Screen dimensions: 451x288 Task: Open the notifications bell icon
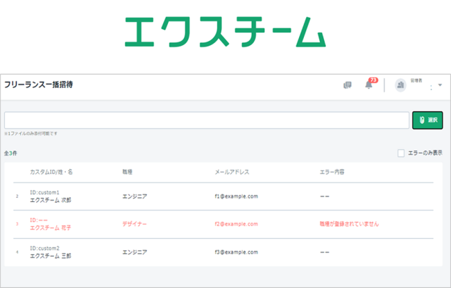[368, 85]
